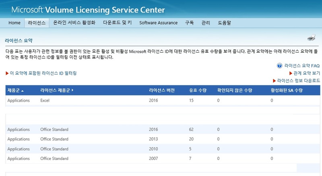Click Microsoft Volume Licensing Service Center logo
This screenshot has height=176, width=322.
click(x=88, y=10)
